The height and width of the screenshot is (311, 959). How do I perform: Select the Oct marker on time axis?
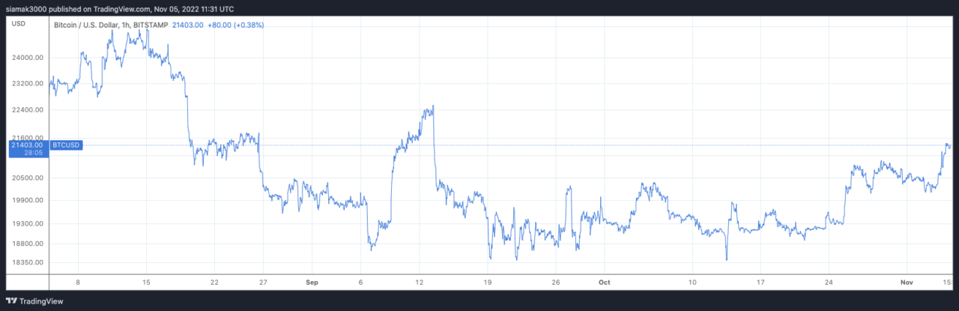pyautogui.click(x=605, y=282)
